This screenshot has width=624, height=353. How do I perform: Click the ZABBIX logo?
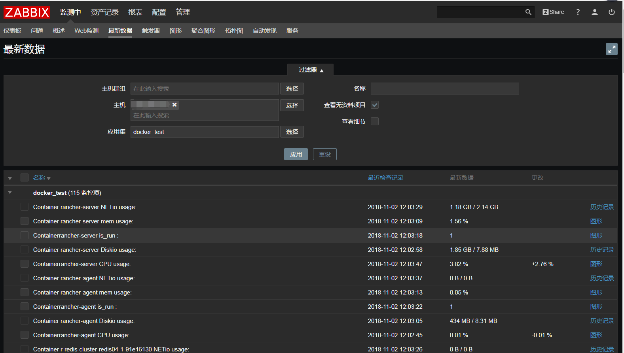[27, 12]
